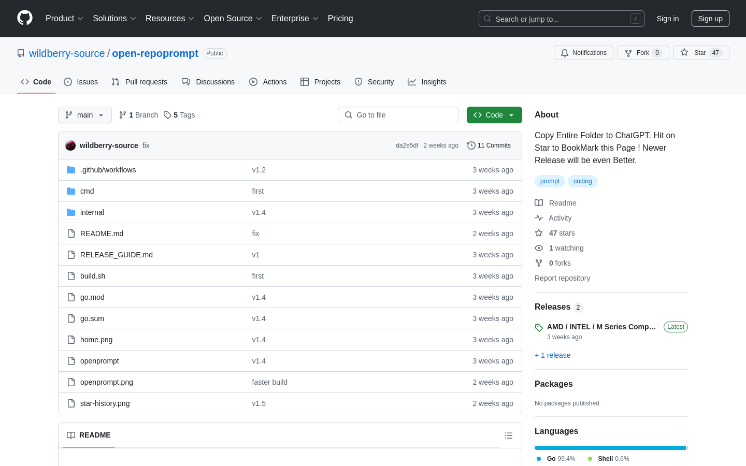Click the repository icon before wildberry-source

click(21, 53)
